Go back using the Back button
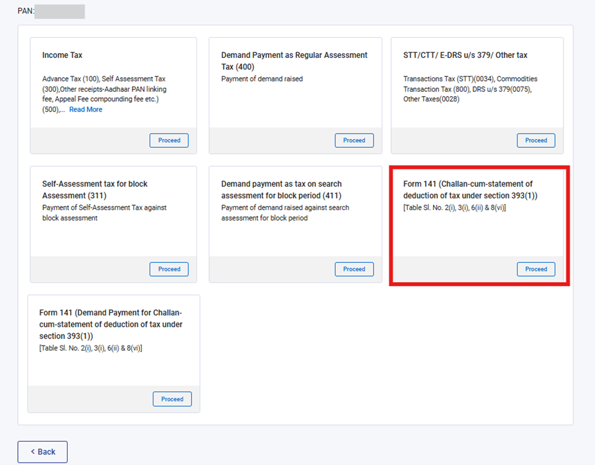The height and width of the screenshot is (465, 595). 42,451
